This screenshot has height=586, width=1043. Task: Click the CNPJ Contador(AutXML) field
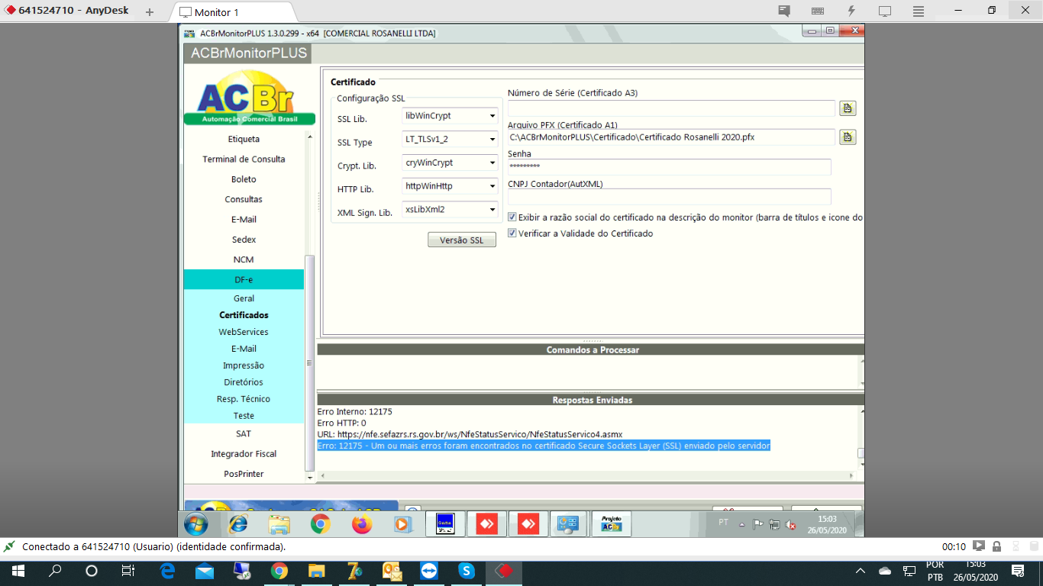tap(670, 196)
